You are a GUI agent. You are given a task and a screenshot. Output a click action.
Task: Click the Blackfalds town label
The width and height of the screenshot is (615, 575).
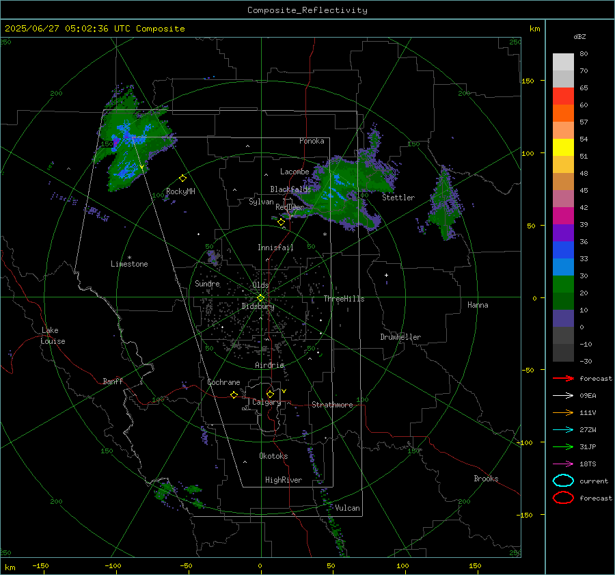coord(290,189)
